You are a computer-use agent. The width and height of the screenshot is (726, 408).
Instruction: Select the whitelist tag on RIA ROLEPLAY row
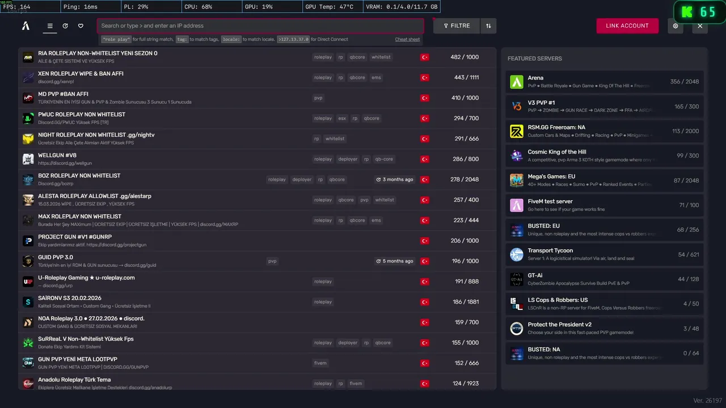(x=381, y=57)
